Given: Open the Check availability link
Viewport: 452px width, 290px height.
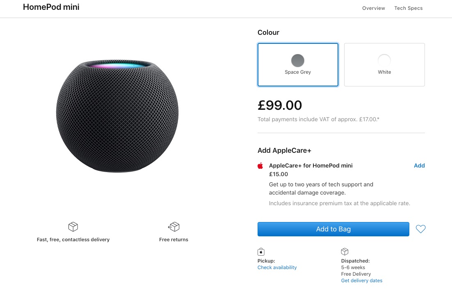Looking at the screenshot, I should [x=277, y=267].
